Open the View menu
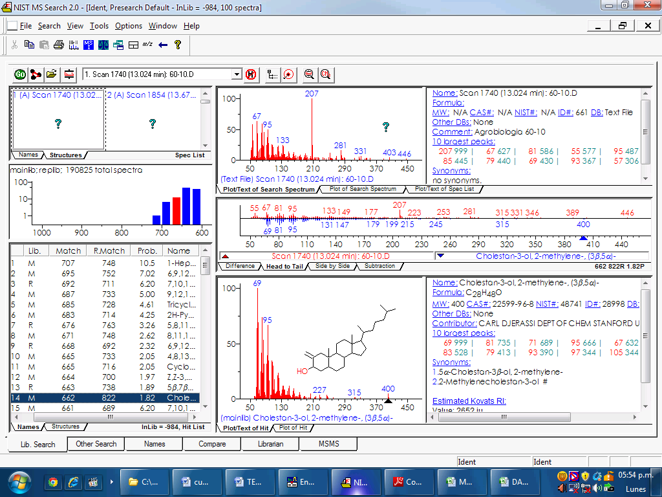This screenshot has width=662, height=497. [75, 26]
